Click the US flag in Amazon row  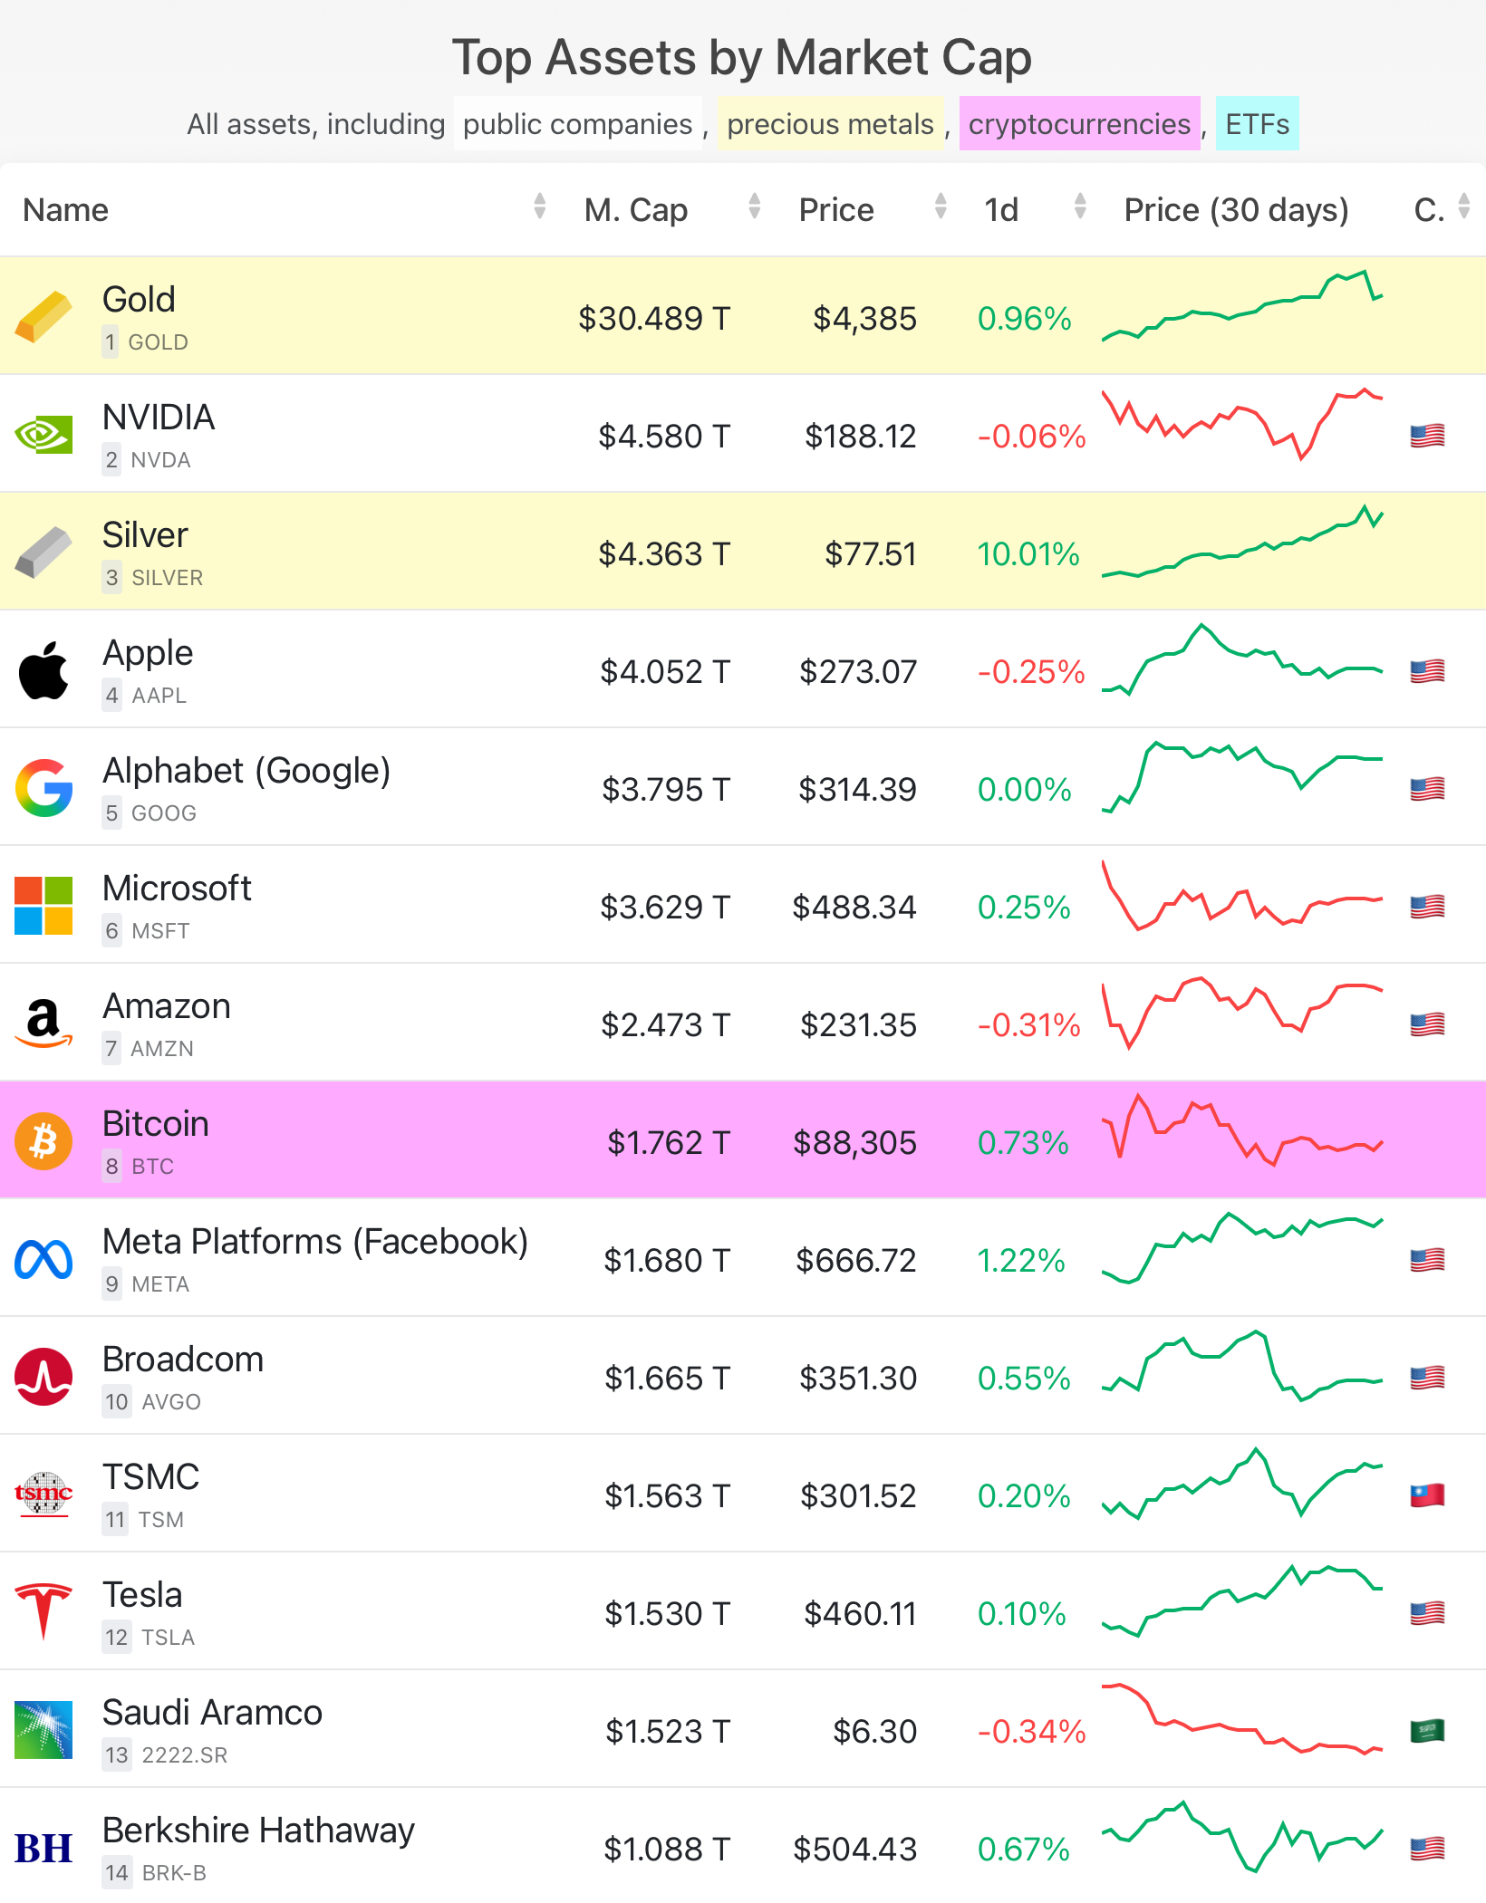(x=1427, y=1024)
